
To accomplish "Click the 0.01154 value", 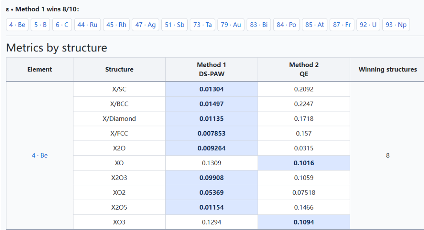I will 212,207.
